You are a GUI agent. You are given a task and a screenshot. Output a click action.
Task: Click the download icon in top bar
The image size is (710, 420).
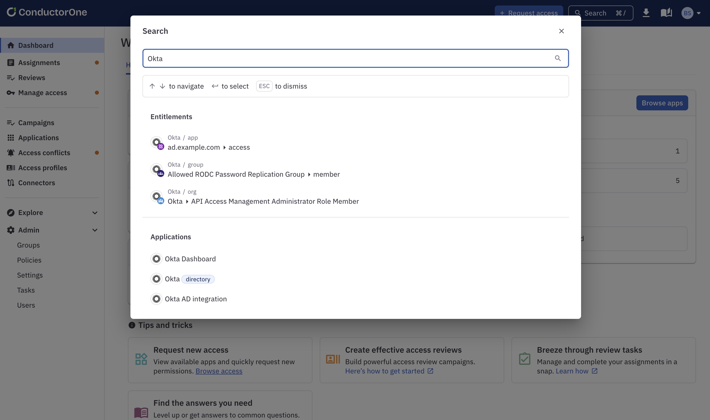pos(646,13)
